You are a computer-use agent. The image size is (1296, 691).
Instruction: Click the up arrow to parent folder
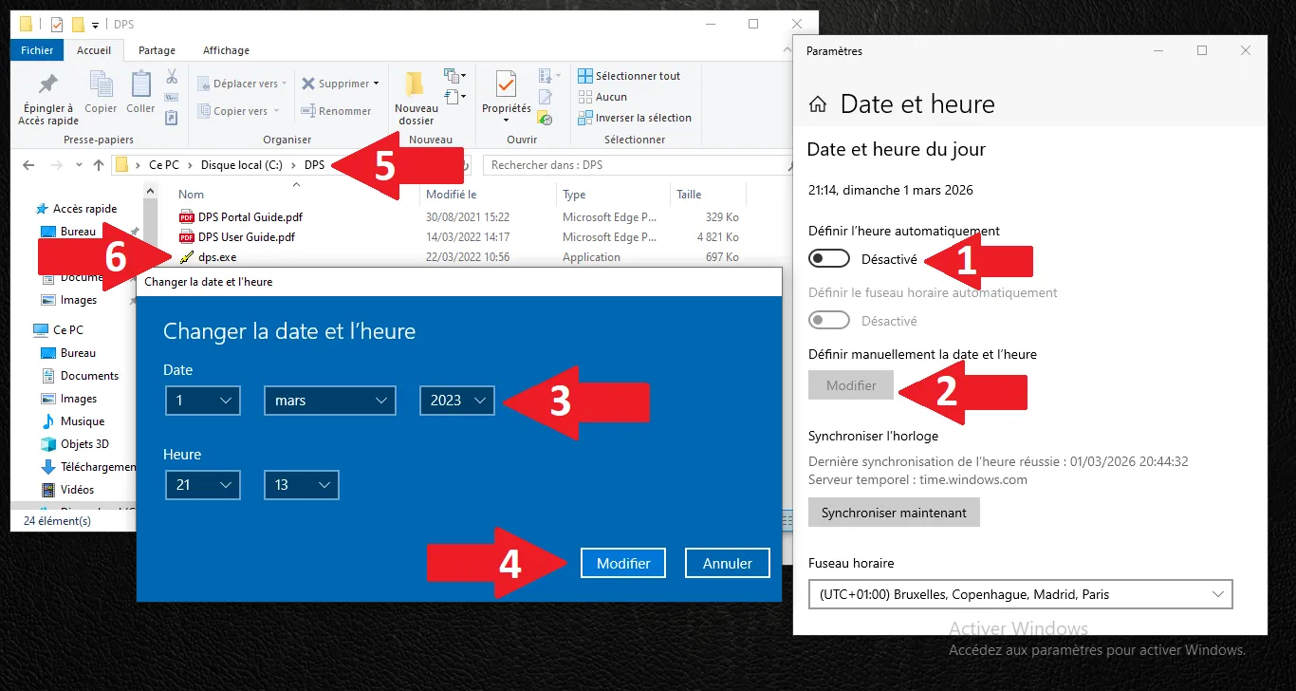(99, 165)
